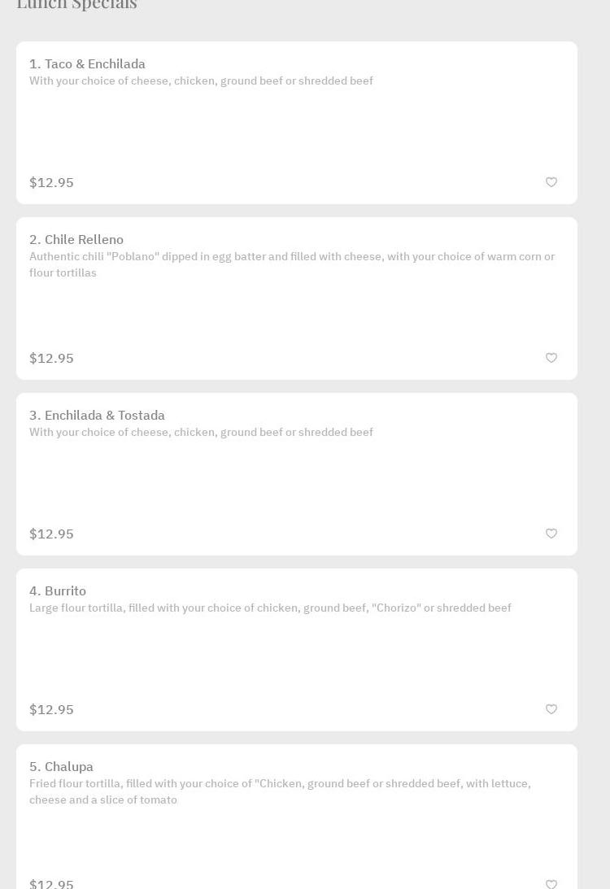Click heart icon on Chile Relleno card
Image resolution: width=610 pixels, height=889 pixels.
tap(551, 358)
